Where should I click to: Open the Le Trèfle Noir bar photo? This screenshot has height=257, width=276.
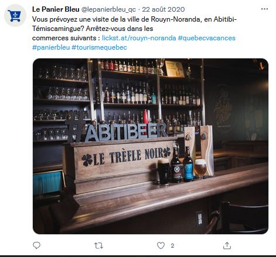click(x=151, y=146)
